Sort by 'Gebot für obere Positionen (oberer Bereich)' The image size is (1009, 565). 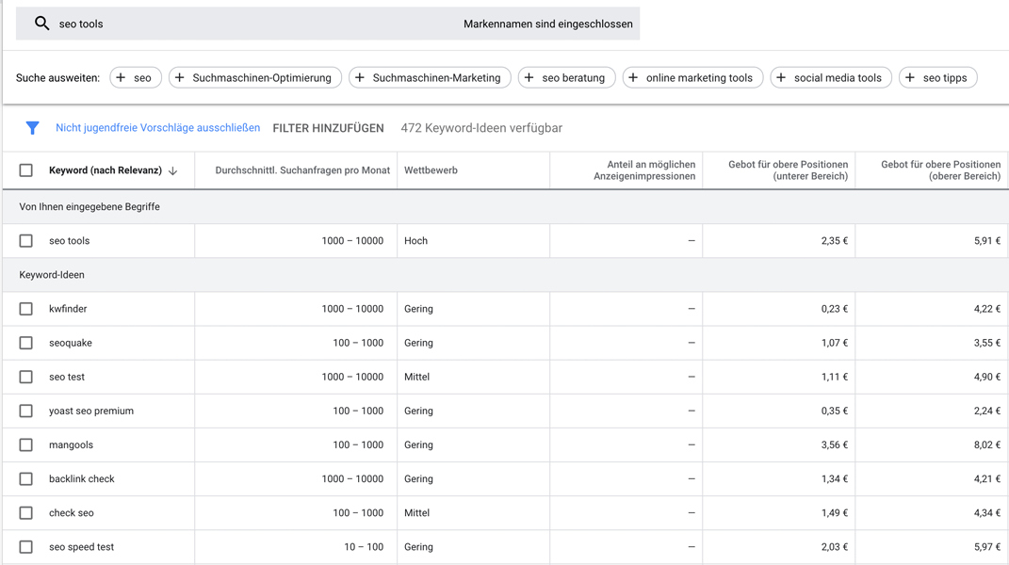(x=940, y=170)
